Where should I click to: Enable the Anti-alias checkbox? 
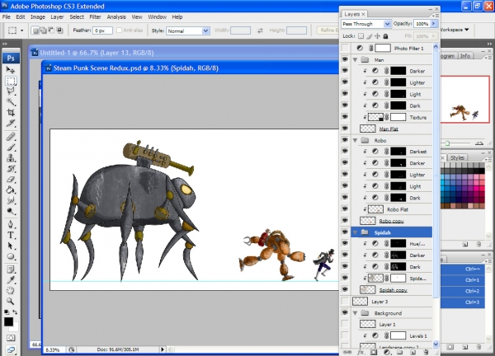coord(119,30)
